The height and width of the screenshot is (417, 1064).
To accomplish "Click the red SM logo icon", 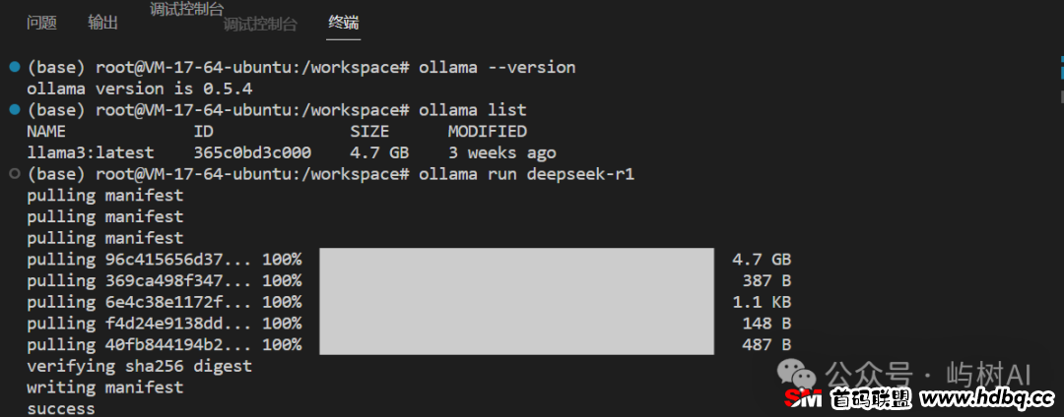I will tap(803, 398).
